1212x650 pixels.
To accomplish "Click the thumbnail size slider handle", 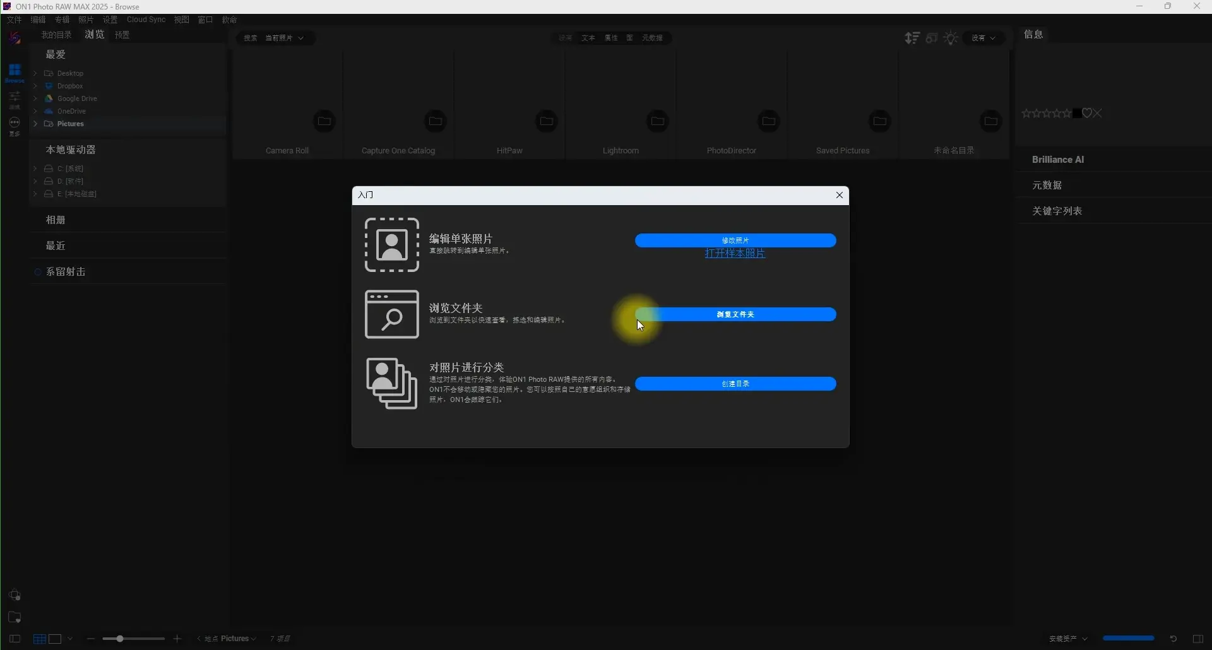I will pos(119,639).
